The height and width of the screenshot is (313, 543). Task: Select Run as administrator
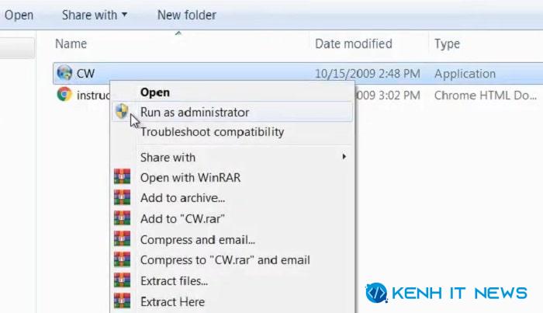(233, 112)
